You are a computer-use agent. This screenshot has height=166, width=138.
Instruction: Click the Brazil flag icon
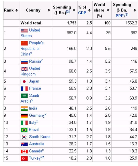(24, 130)
